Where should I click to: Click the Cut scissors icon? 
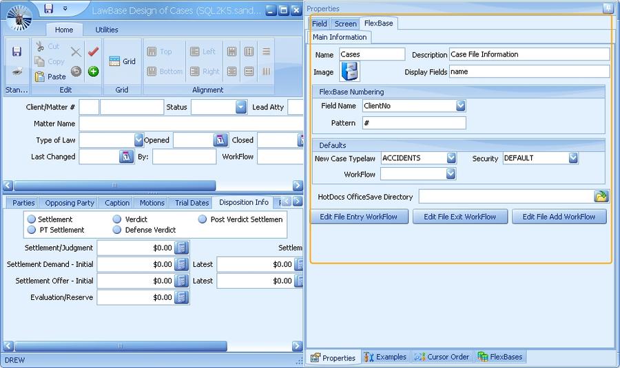click(40, 46)
